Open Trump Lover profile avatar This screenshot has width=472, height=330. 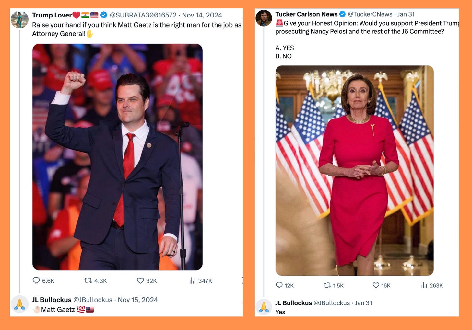19,19
